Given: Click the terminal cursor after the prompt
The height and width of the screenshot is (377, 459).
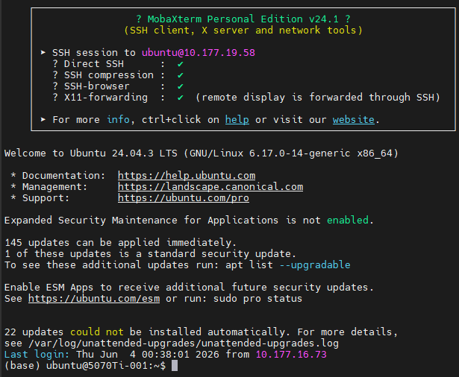Looking at the screenshot, I should click(x=175, y=366).
